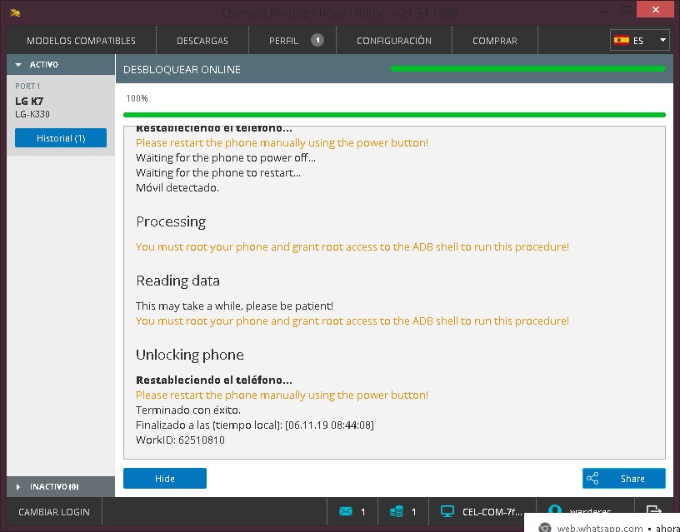
Task: Click the 'Processing' heading
Action: point(171,221)
